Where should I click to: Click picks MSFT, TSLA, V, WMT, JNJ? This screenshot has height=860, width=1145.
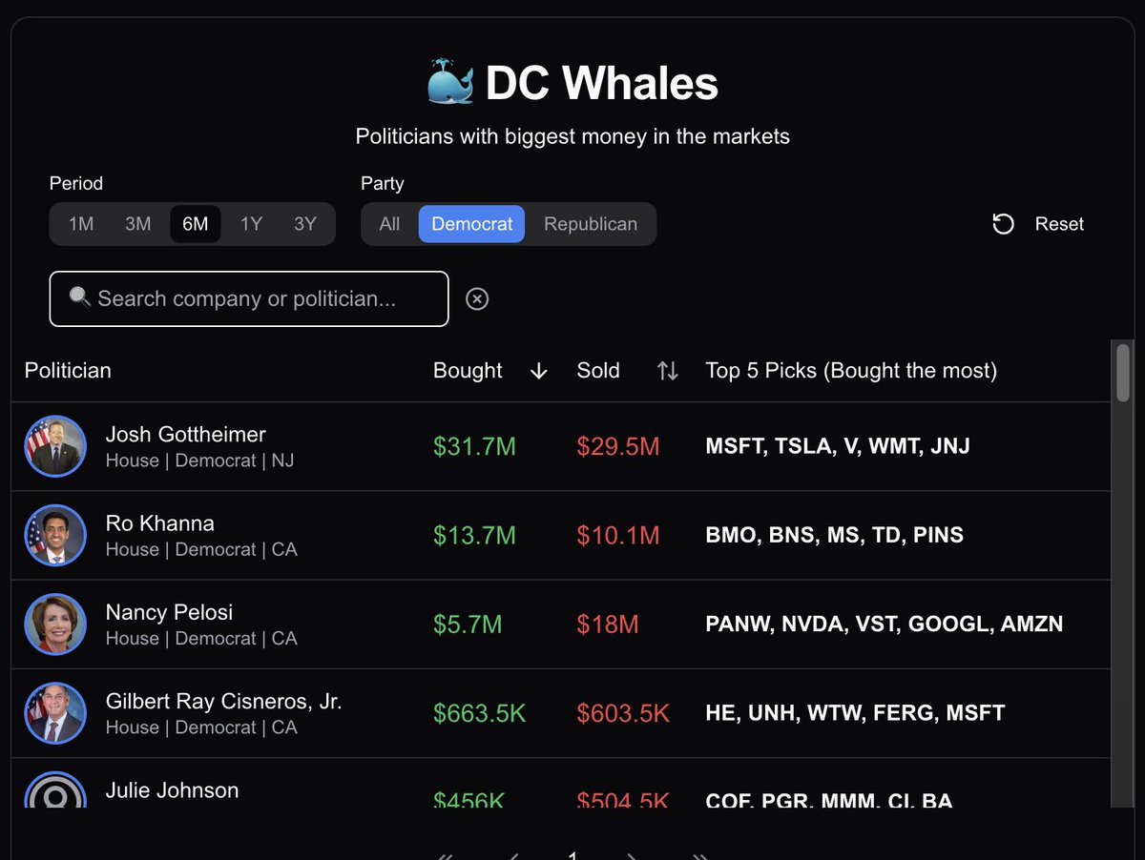pyautogui.click(x=838, y=446)
